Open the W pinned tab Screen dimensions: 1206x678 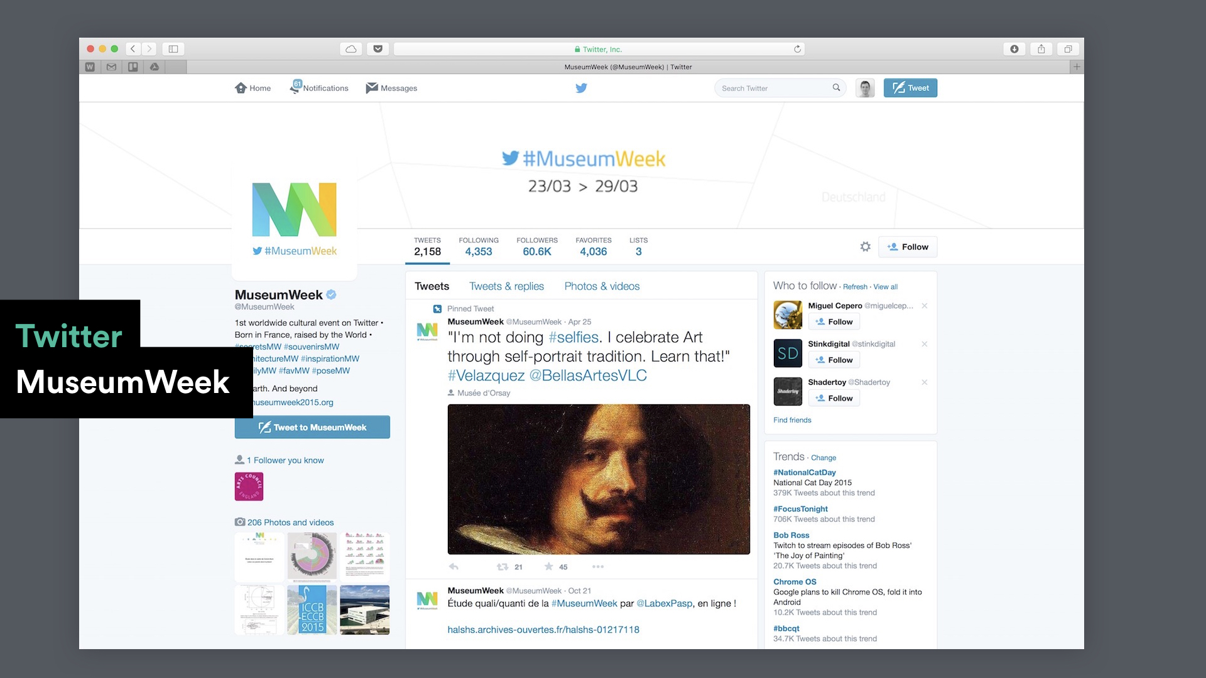[90, 67]
